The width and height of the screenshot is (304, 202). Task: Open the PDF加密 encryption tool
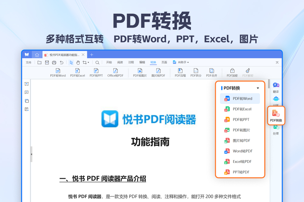232,72
